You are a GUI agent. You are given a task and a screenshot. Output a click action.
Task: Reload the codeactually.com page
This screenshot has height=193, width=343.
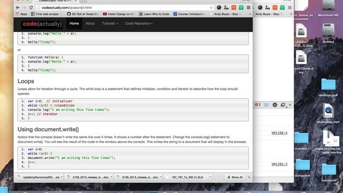click(x=31, y=8)
